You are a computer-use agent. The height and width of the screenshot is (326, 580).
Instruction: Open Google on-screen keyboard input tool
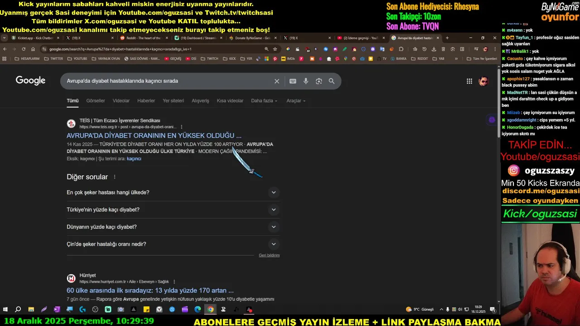point(293,81)
